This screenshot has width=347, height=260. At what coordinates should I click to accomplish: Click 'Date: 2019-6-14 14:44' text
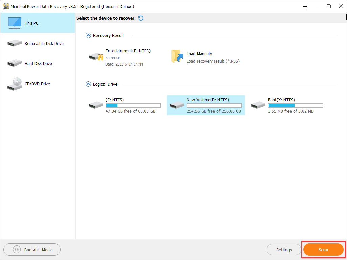point(124,64)
